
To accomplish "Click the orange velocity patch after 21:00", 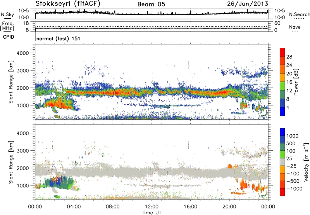I will click(244, 184).
